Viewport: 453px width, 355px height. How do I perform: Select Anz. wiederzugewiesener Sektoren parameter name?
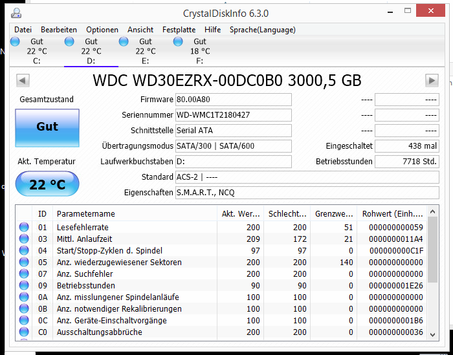click(119, 262)
